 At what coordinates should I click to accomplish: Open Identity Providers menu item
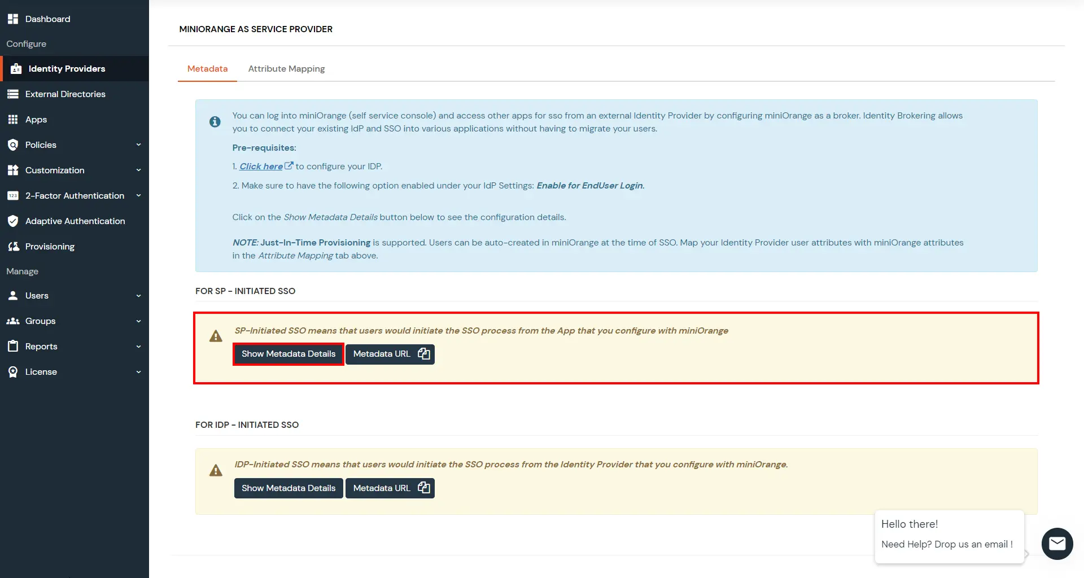75,68
